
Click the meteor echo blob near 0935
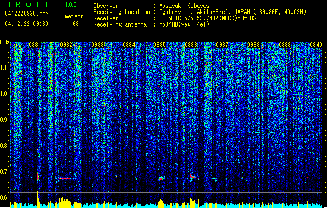(161, 179)
